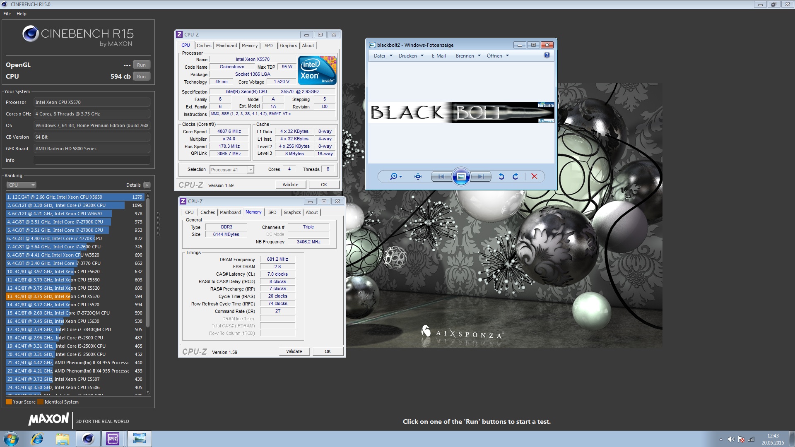Open photo viewer help icon
This screenshot has height=447, width=795.
point(547,55)
